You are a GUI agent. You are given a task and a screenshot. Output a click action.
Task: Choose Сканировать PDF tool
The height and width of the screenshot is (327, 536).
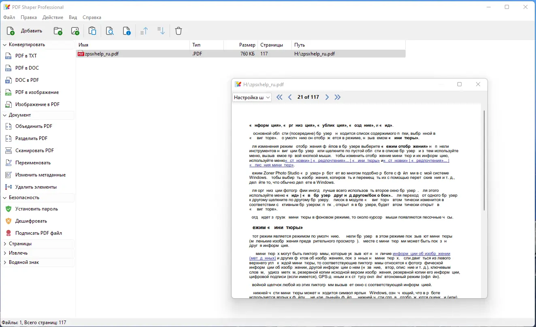click(34, 151)
